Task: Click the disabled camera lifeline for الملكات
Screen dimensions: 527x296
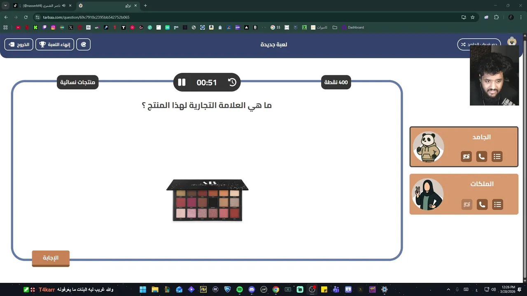Action: pos(466,204)
